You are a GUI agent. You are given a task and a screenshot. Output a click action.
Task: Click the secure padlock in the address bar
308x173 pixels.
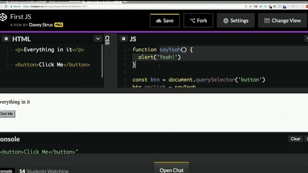(11, 6)
